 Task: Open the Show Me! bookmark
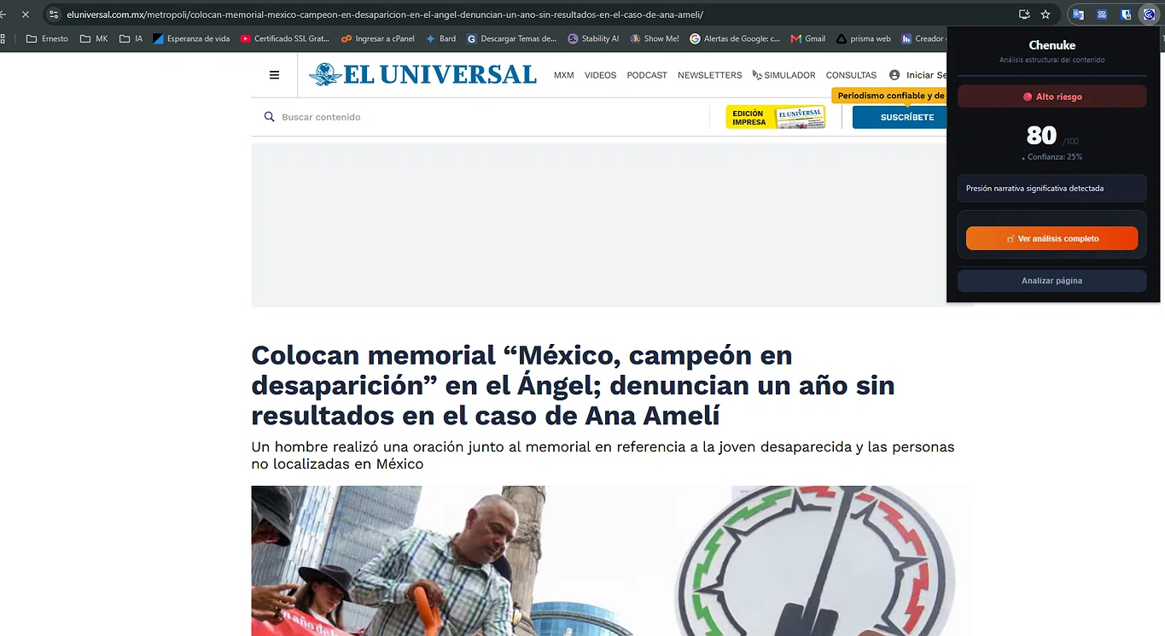(x=655, y=38)
